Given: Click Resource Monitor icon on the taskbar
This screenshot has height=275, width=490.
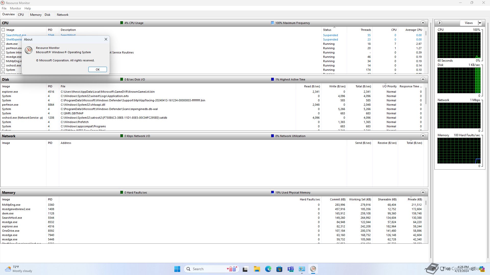Looking at the screenshot, I should coord(313,269).
